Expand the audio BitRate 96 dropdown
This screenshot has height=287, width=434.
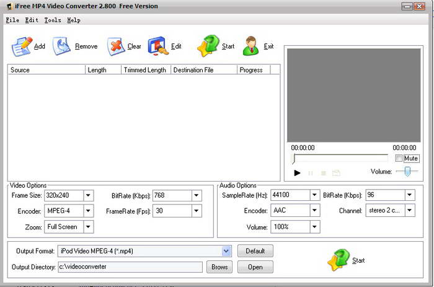point(410,195)
